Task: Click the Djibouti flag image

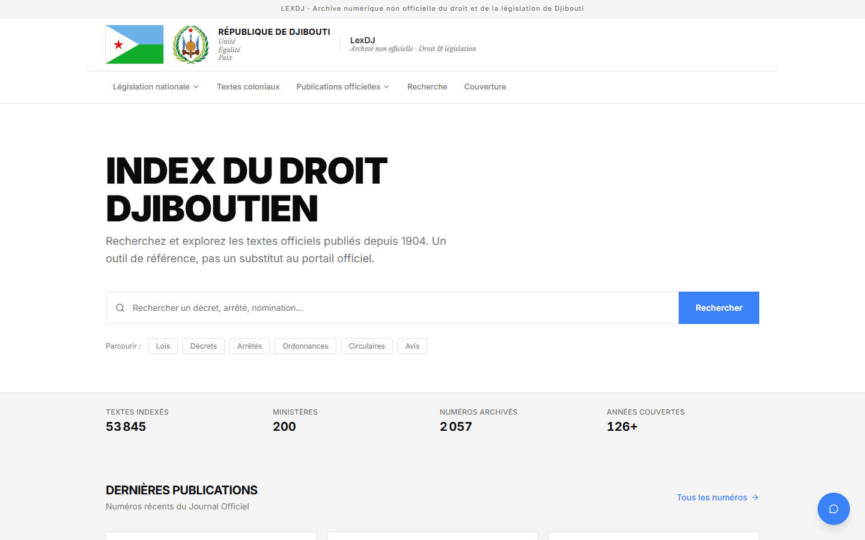Action: (x=135, y=44)
